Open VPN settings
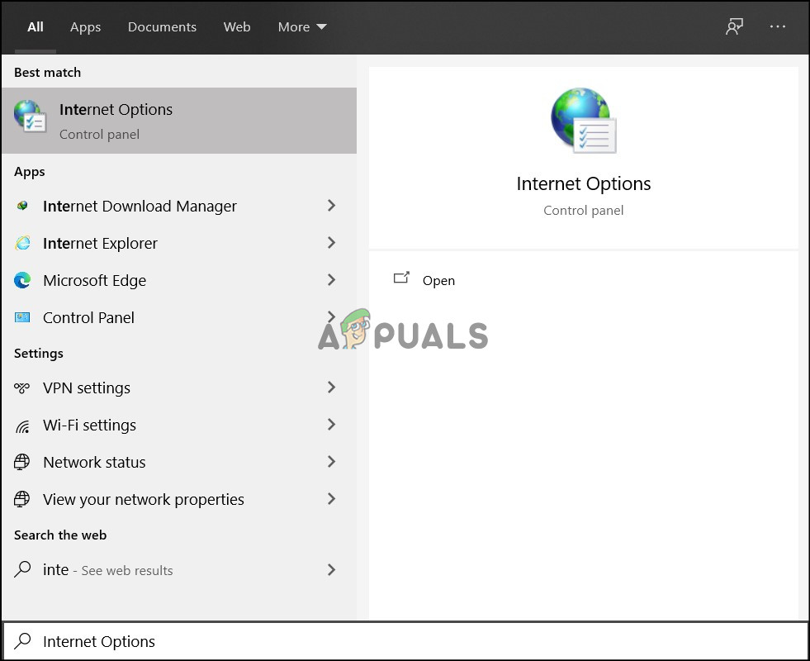Screen dimensions: 810x661 coord(87,388)
